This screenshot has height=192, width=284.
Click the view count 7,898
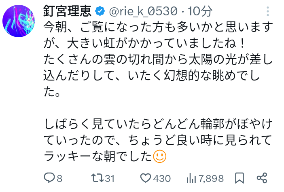coord(212,178)
